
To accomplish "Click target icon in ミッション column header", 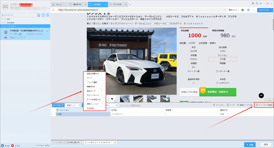I will [x=58, y=110].
